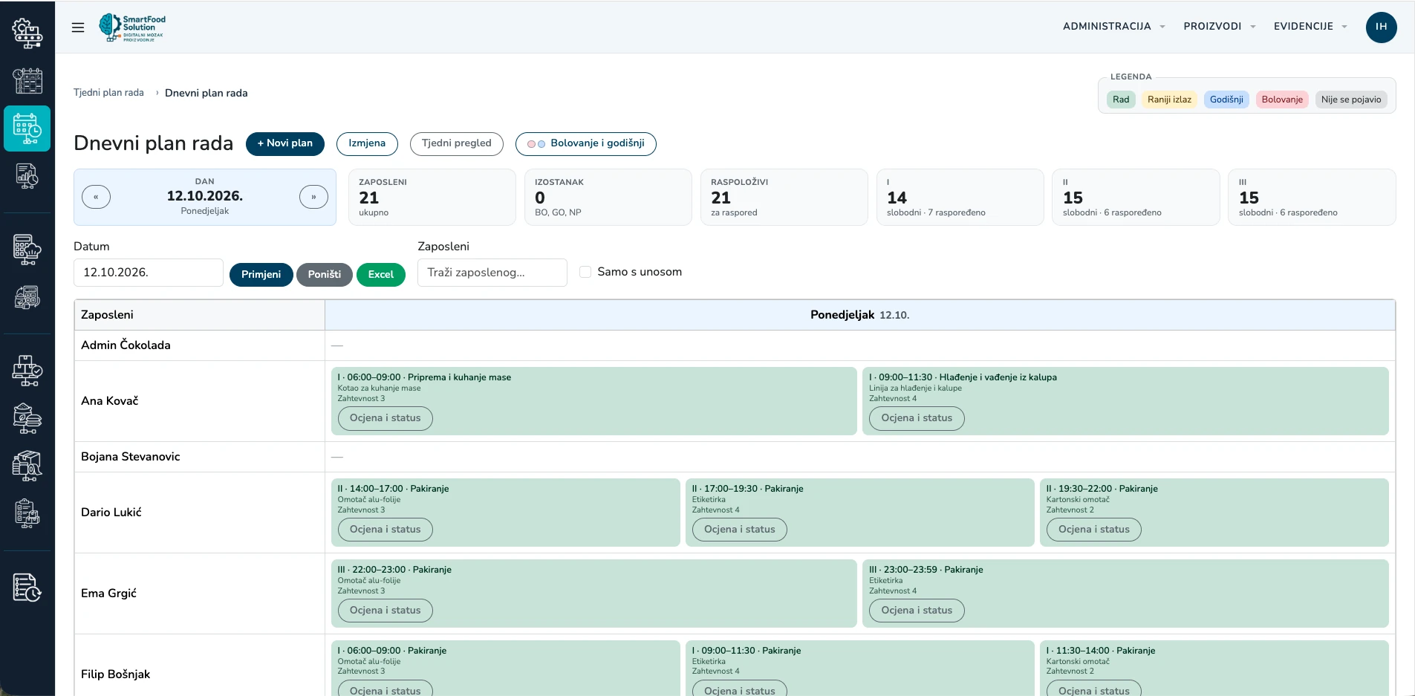Click the Poništi button
Image resolution: width=1415 pixels, height=696 pixels.
(325, 274)
